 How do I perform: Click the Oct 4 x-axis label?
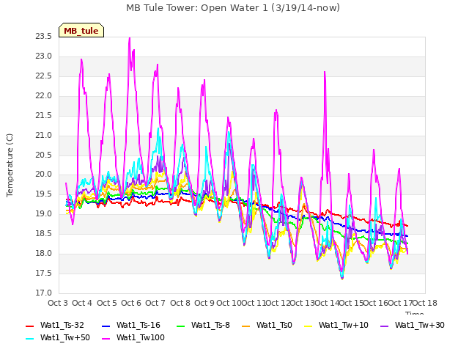click(82, 303)
